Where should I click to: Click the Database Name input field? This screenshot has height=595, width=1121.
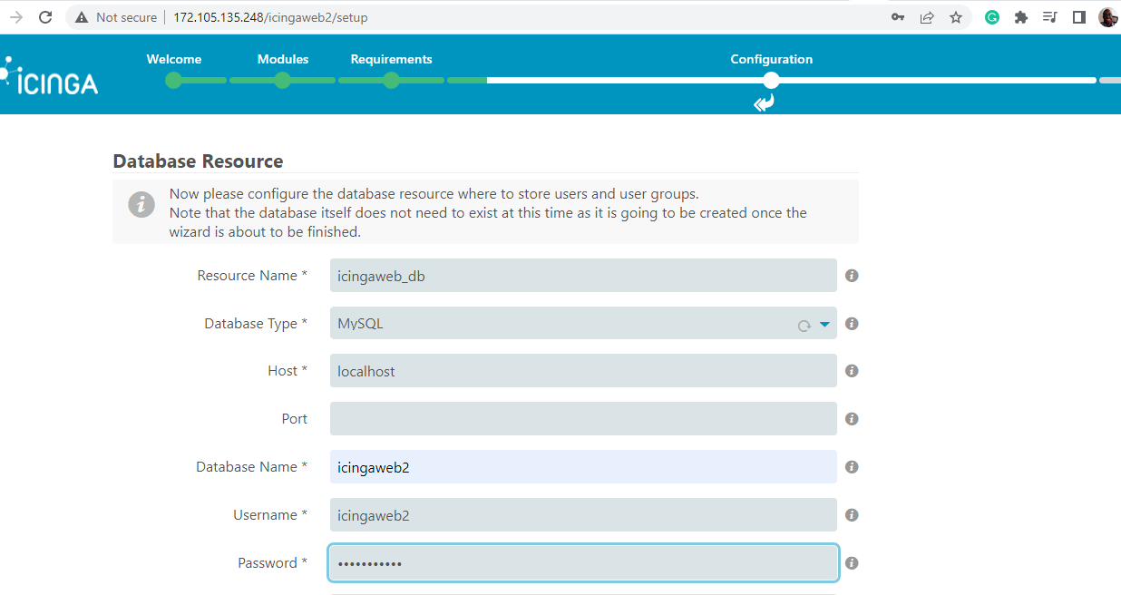coord(583,467)
